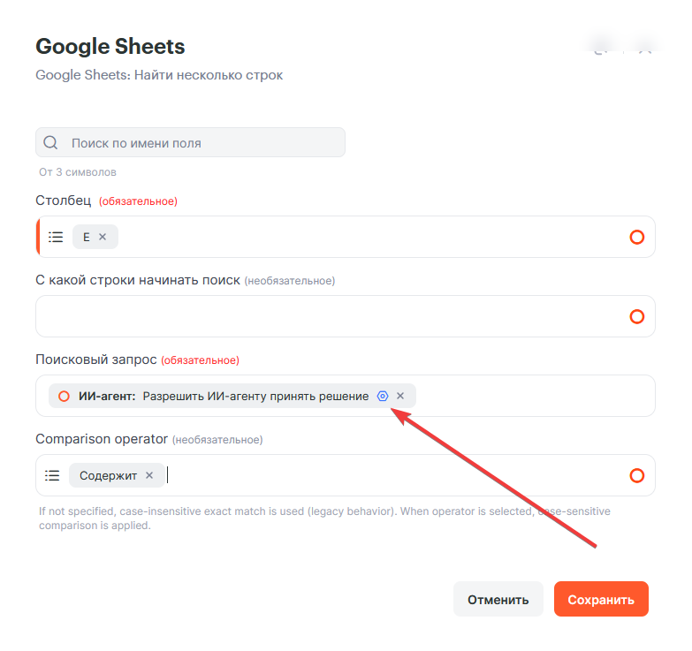The height and width of the screenshot is (651, 692).
Task: Focus the Поиск по имени поля search box
Action: 190,142
